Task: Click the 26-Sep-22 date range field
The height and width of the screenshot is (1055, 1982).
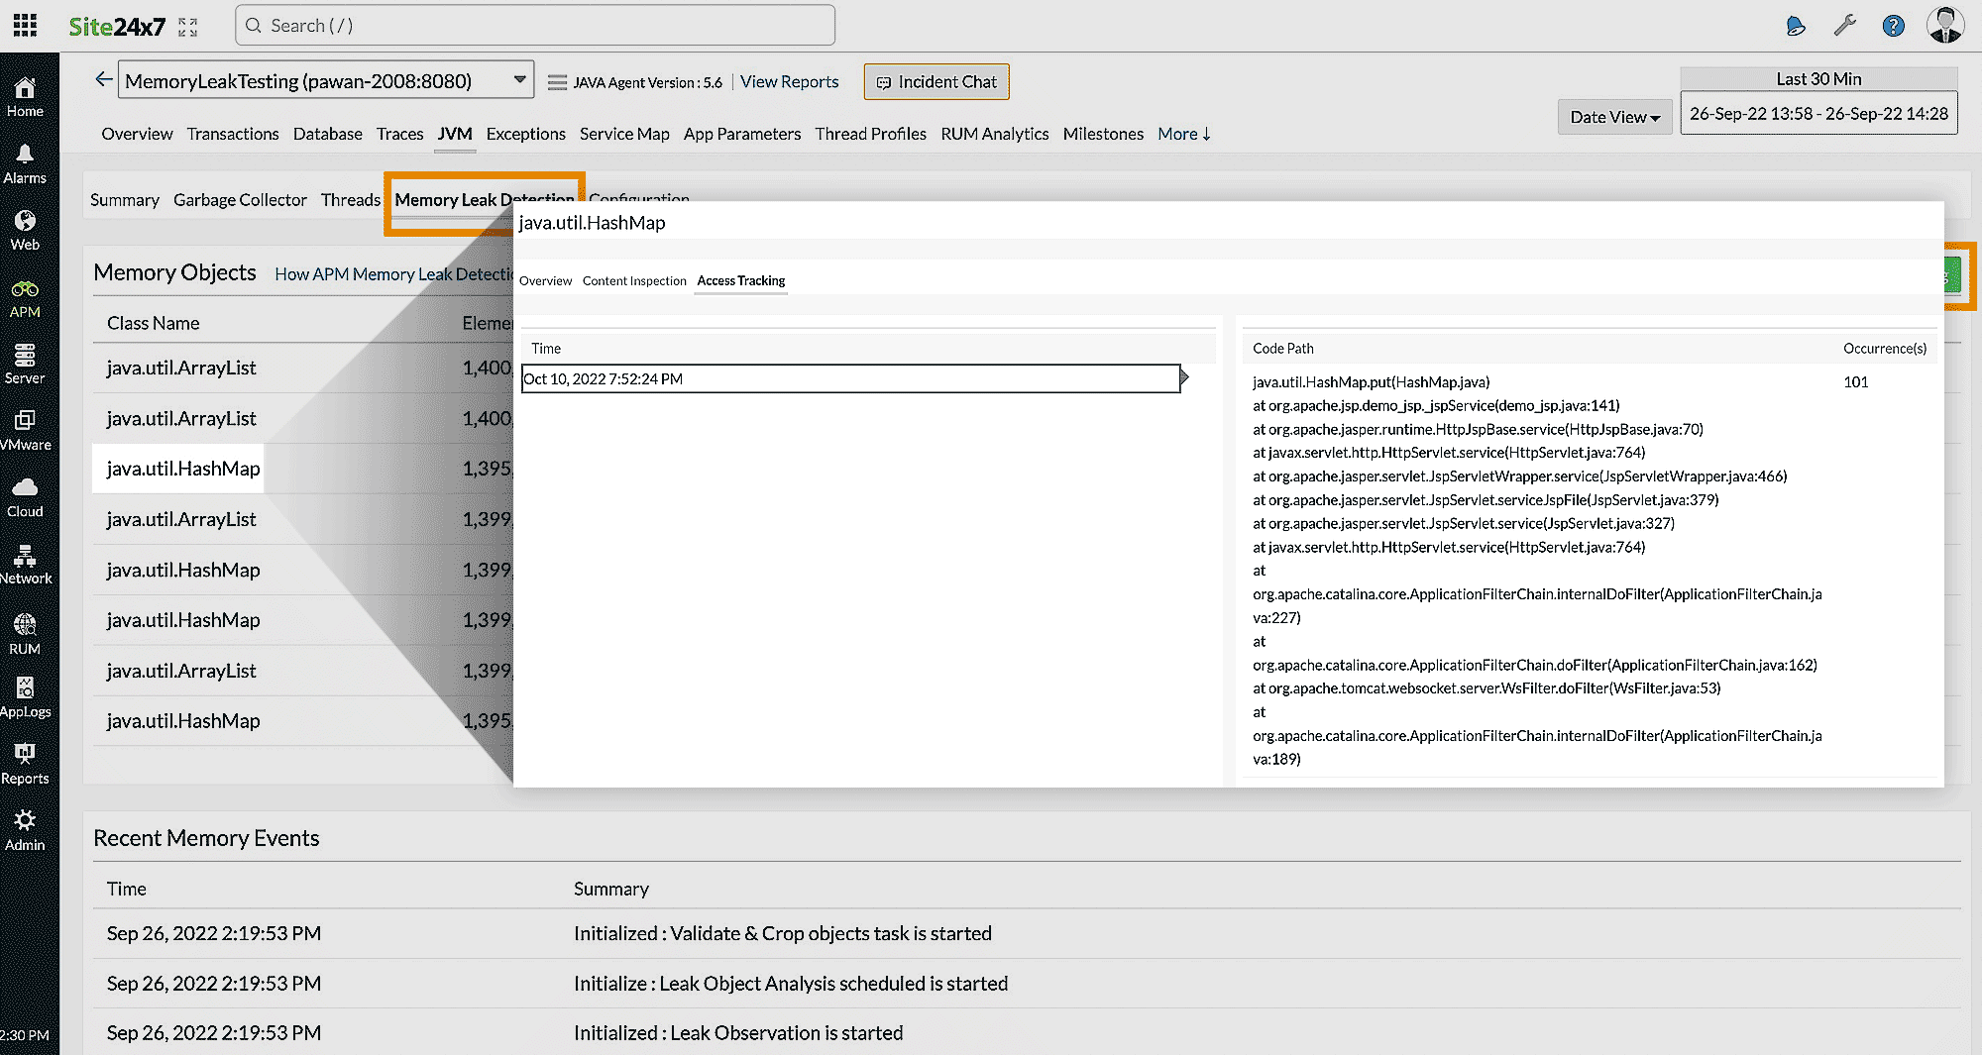Action: coord(1818,114)
